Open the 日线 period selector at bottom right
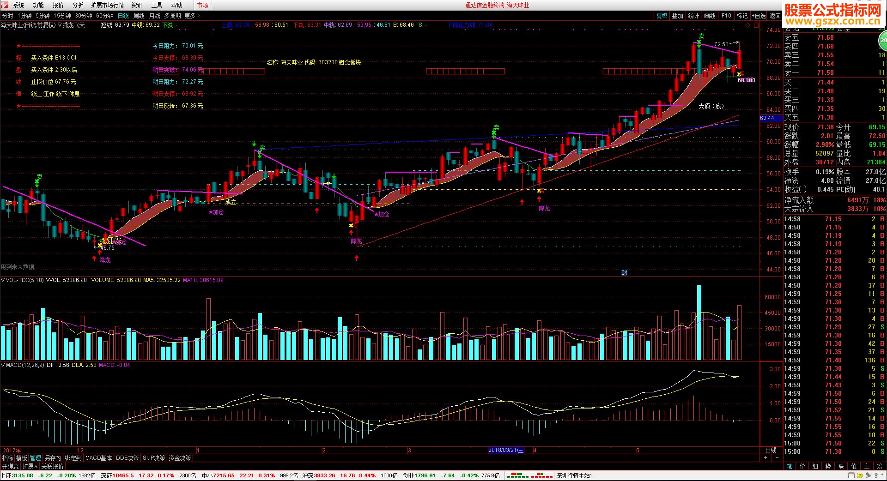The width and height of the screenshot is (887, 481). 771,450
